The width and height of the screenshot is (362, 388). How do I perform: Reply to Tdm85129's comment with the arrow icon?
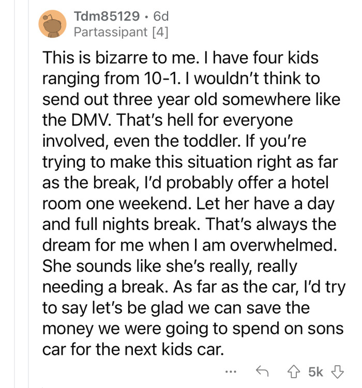(x=262, y=371)
